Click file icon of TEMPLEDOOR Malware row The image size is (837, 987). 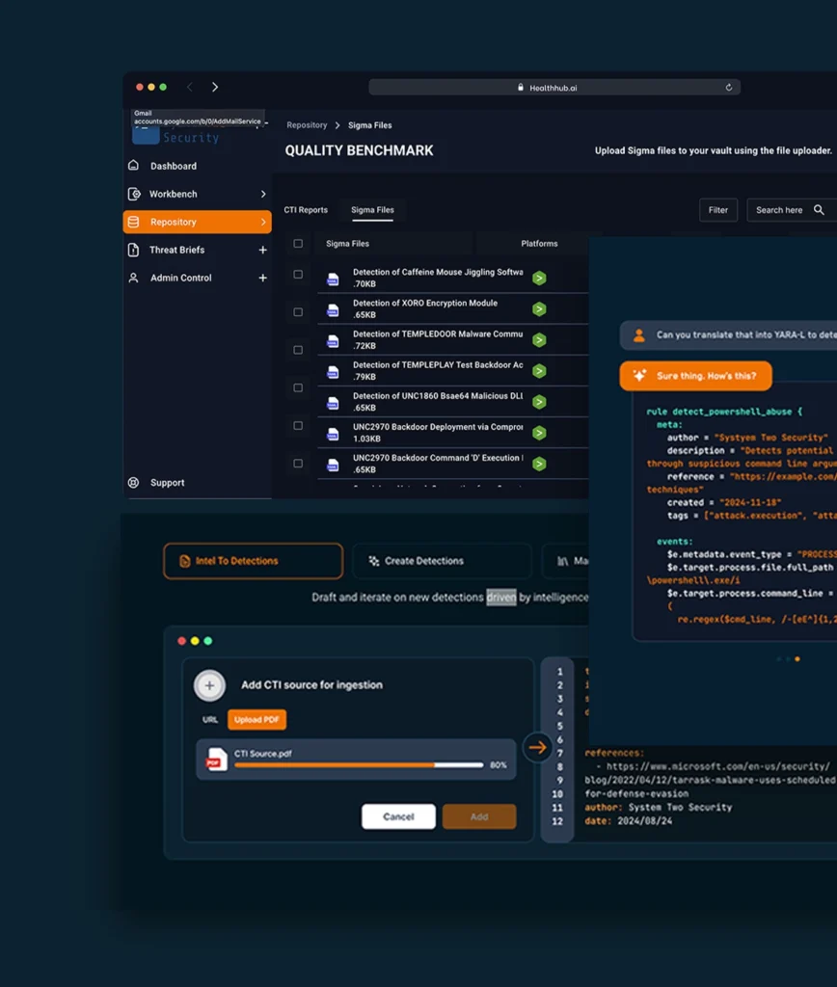coord(333,340)
